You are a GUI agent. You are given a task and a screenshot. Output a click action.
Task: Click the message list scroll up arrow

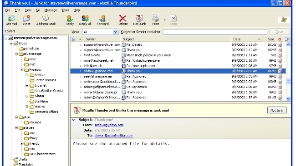[x=288, y=44]
